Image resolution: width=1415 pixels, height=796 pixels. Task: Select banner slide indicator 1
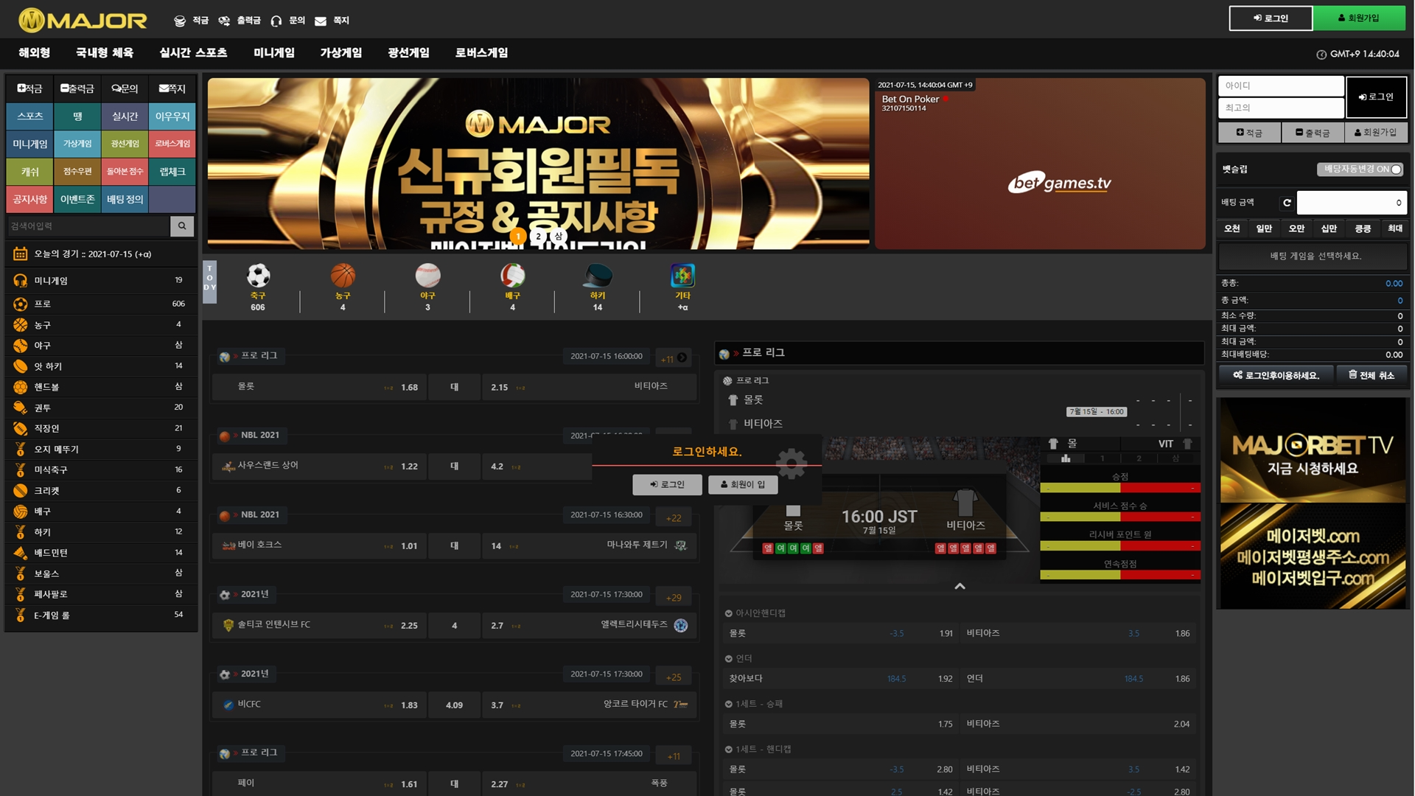[x=518, y=237]
